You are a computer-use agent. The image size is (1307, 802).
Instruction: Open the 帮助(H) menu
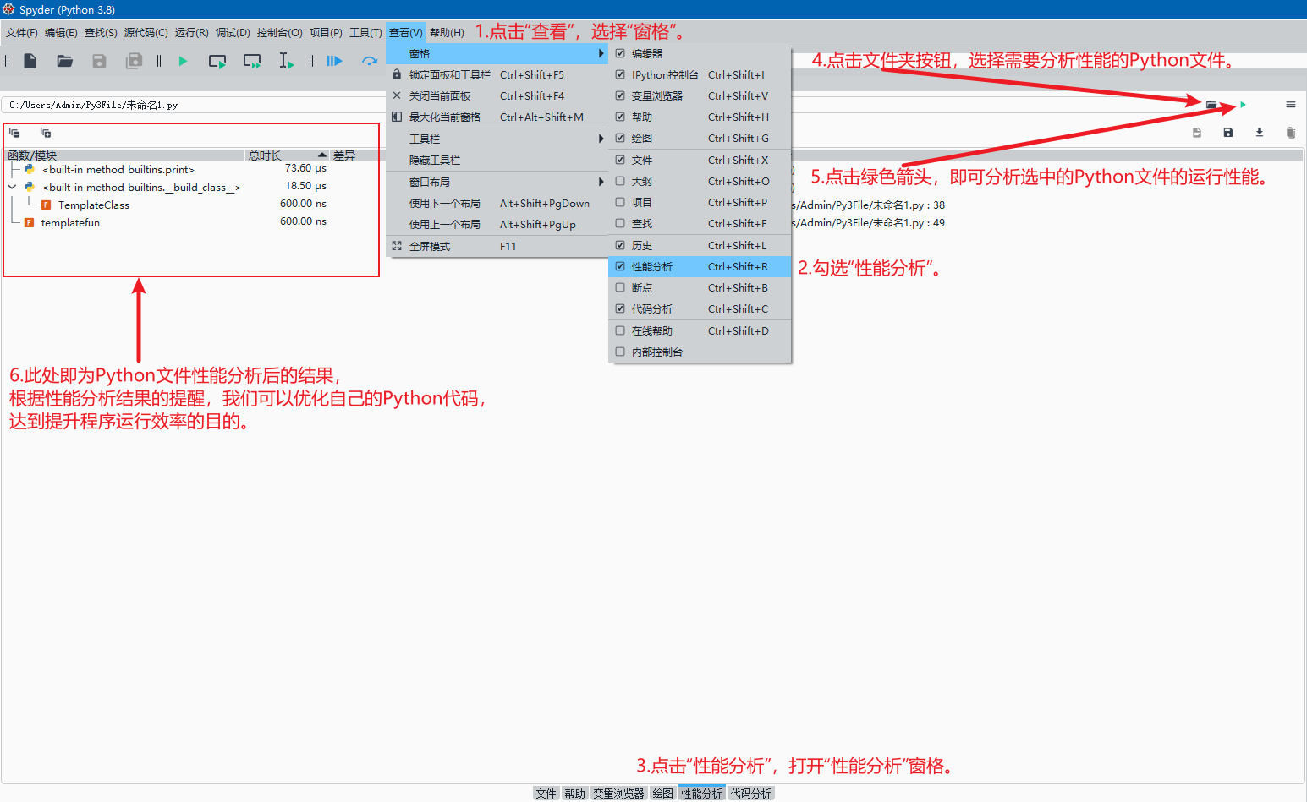click(x=447, y=32)
